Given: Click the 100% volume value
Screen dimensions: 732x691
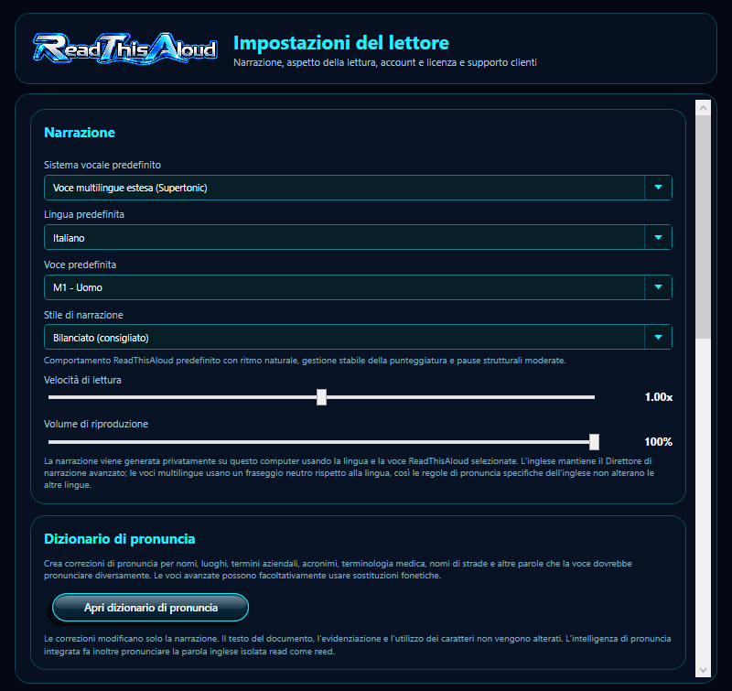Looking at the screenshot, I should [x=658, y=442].
